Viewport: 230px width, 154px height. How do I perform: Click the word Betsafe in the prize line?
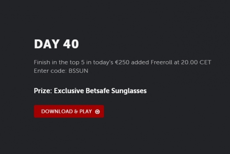click(98, 91)
